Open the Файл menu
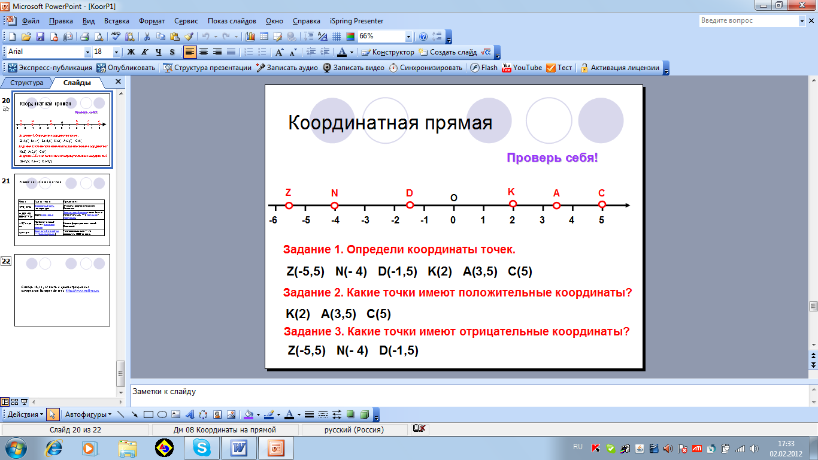The width and height of the screenshot is (818, 460). (31, 20)
